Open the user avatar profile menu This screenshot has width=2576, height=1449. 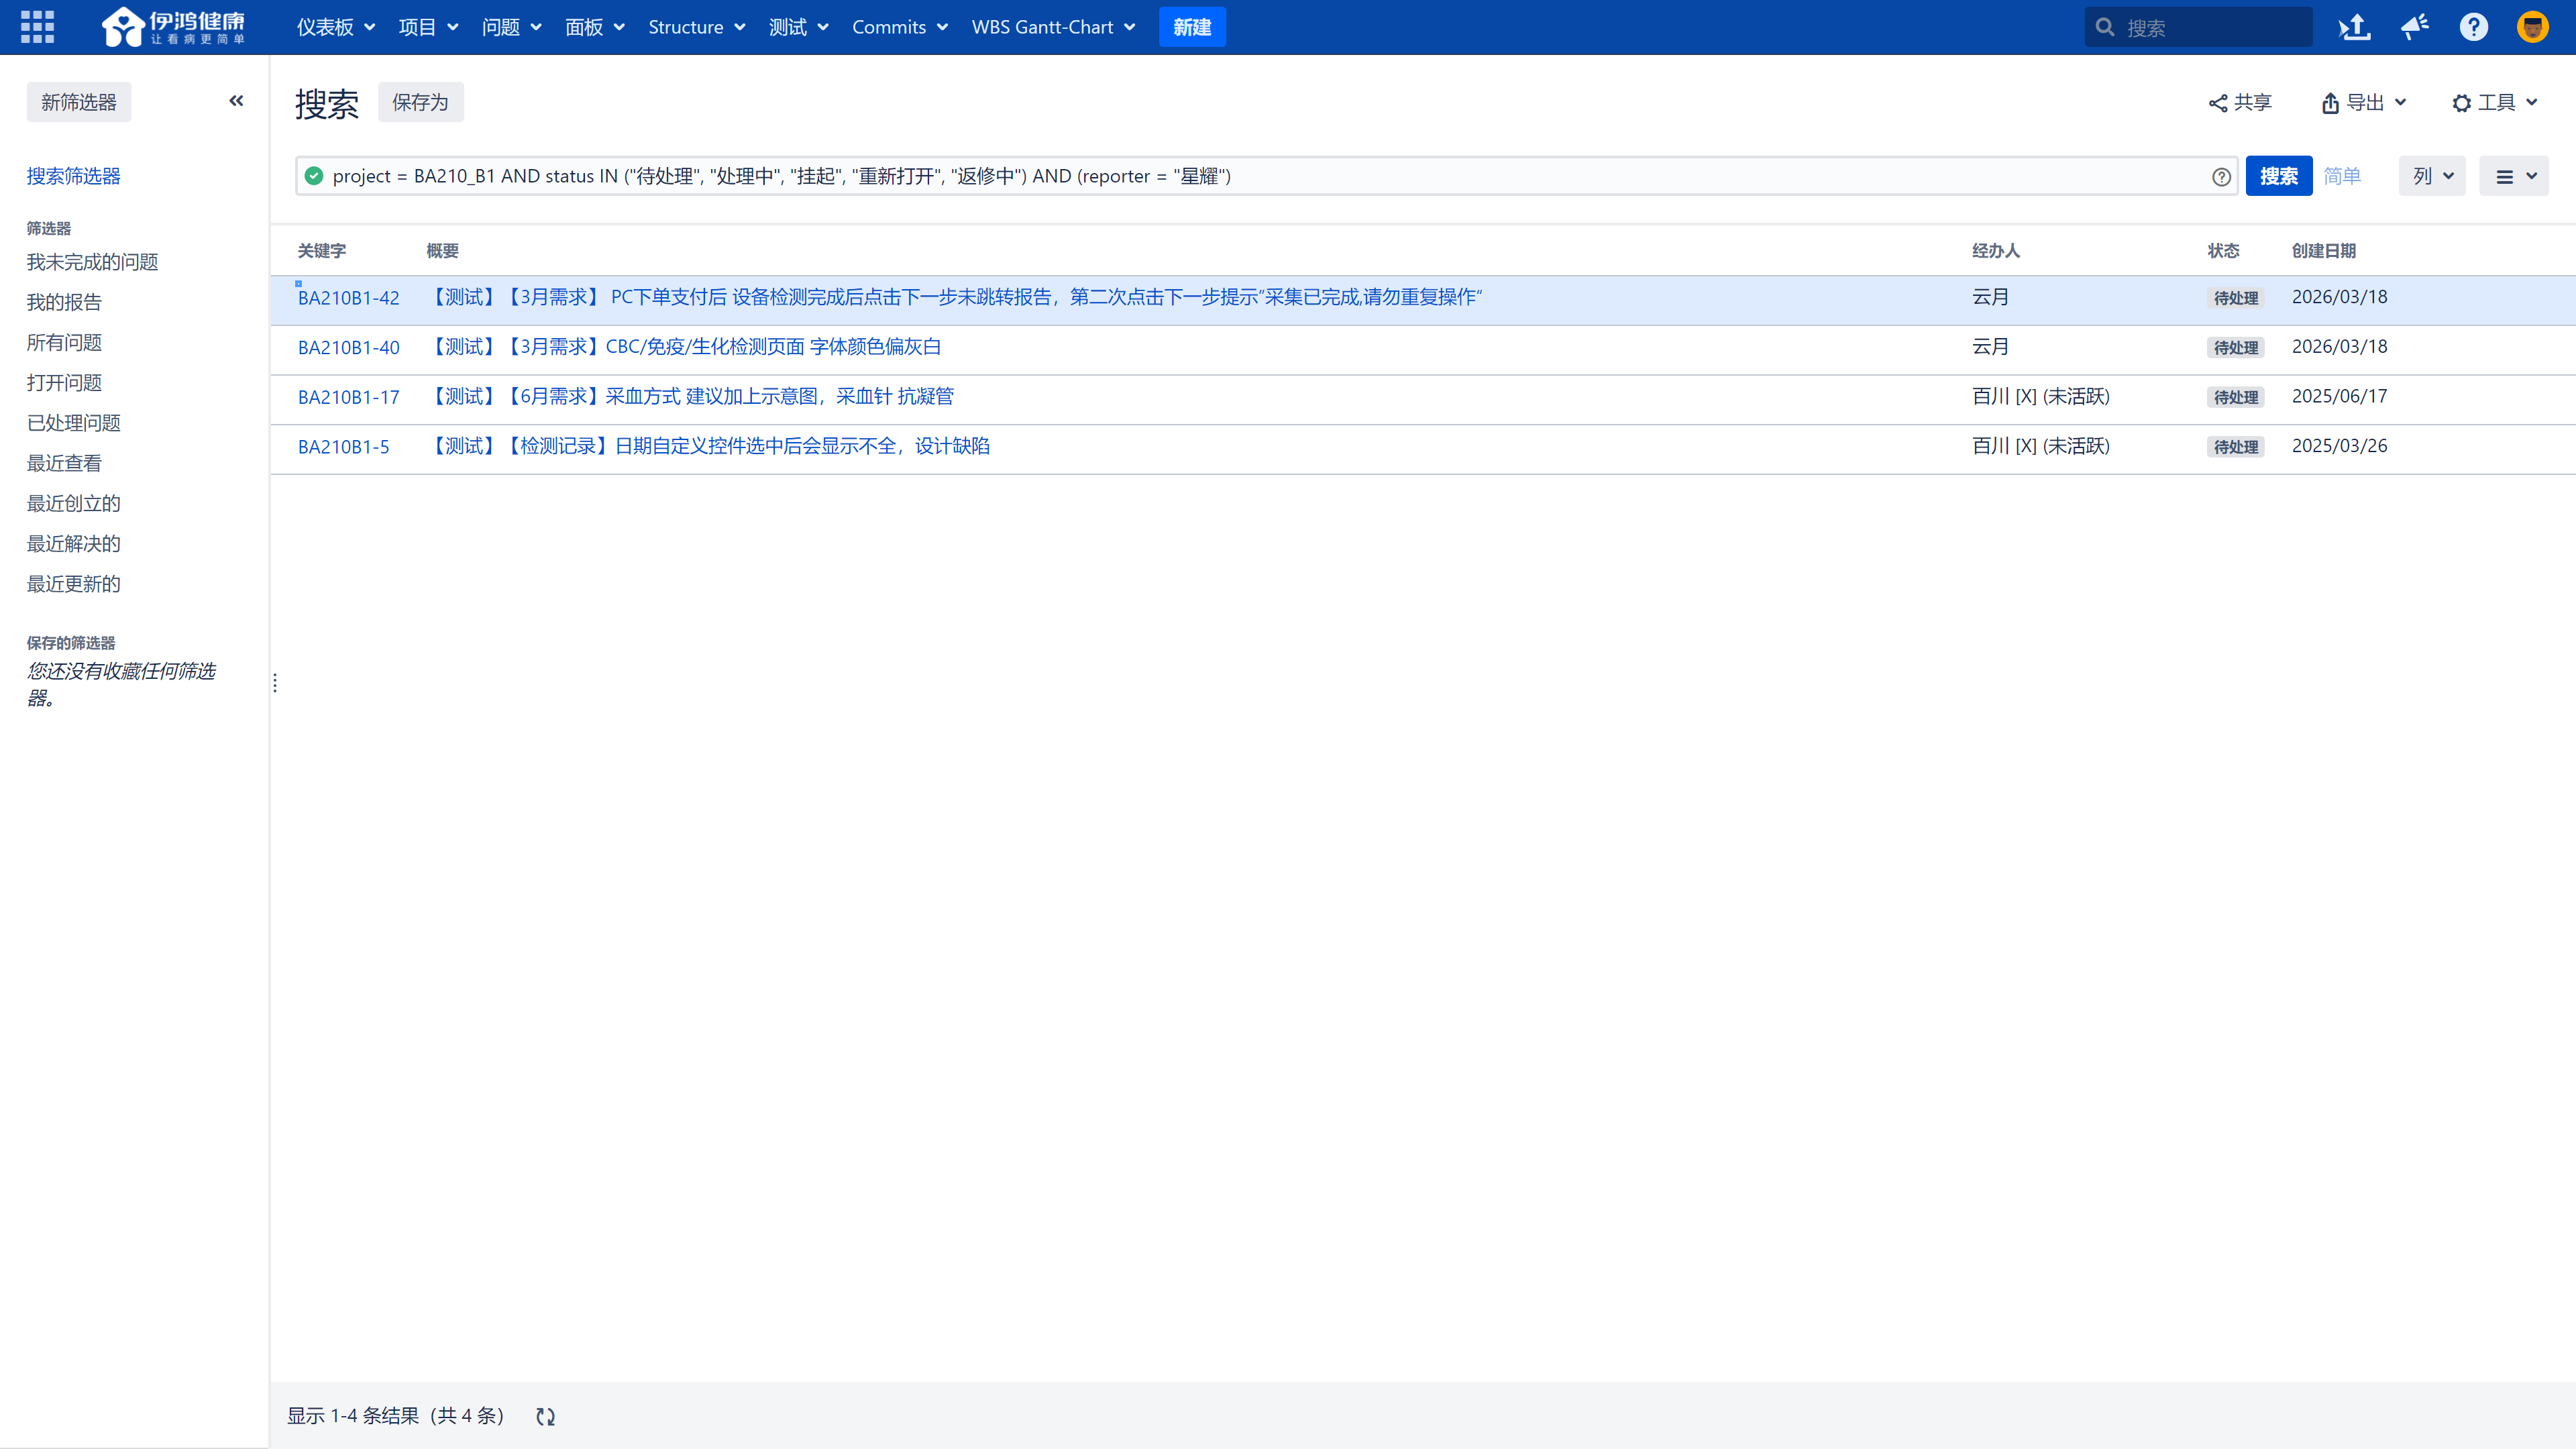pyautogui.click(x=2532, y=27)
